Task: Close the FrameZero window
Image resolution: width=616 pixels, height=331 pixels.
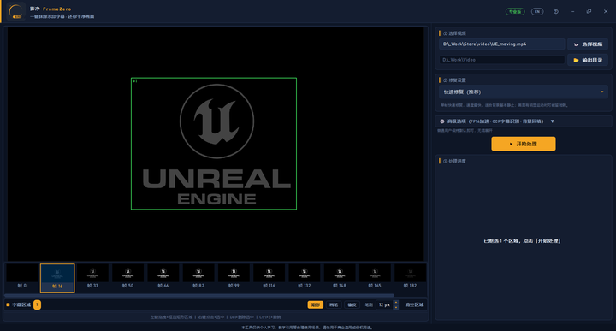Action: 606,11
